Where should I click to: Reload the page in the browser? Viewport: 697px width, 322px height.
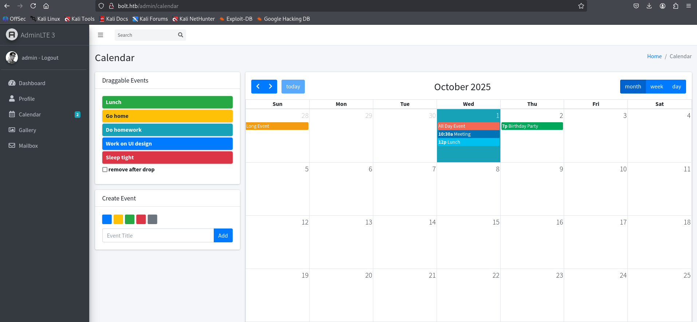33,6
